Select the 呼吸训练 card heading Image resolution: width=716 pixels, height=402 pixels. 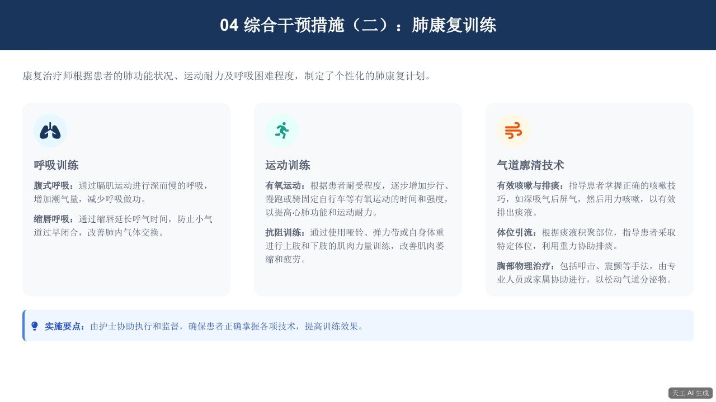tap(56, 165)
